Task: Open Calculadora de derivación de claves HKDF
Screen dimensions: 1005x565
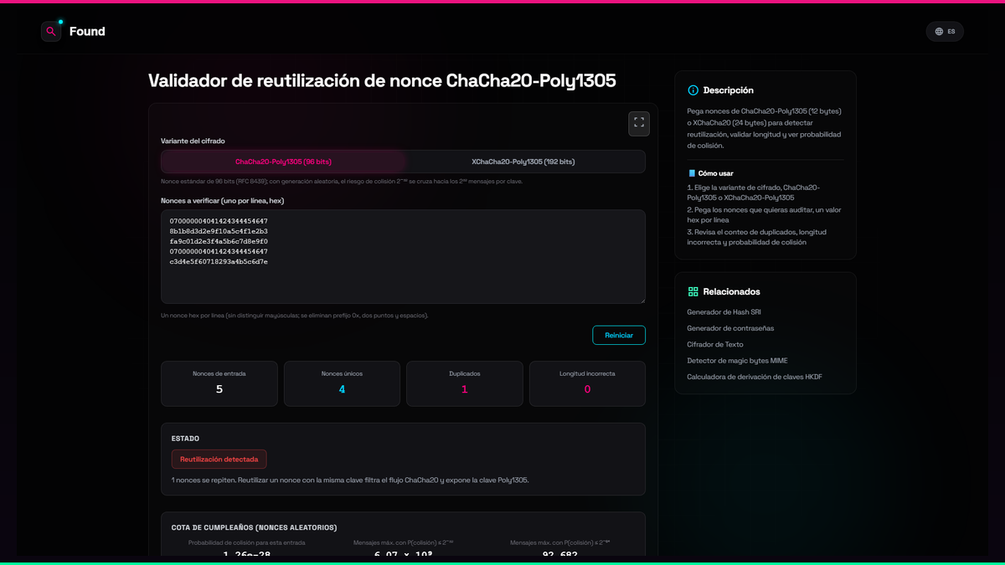Action: 755,377
